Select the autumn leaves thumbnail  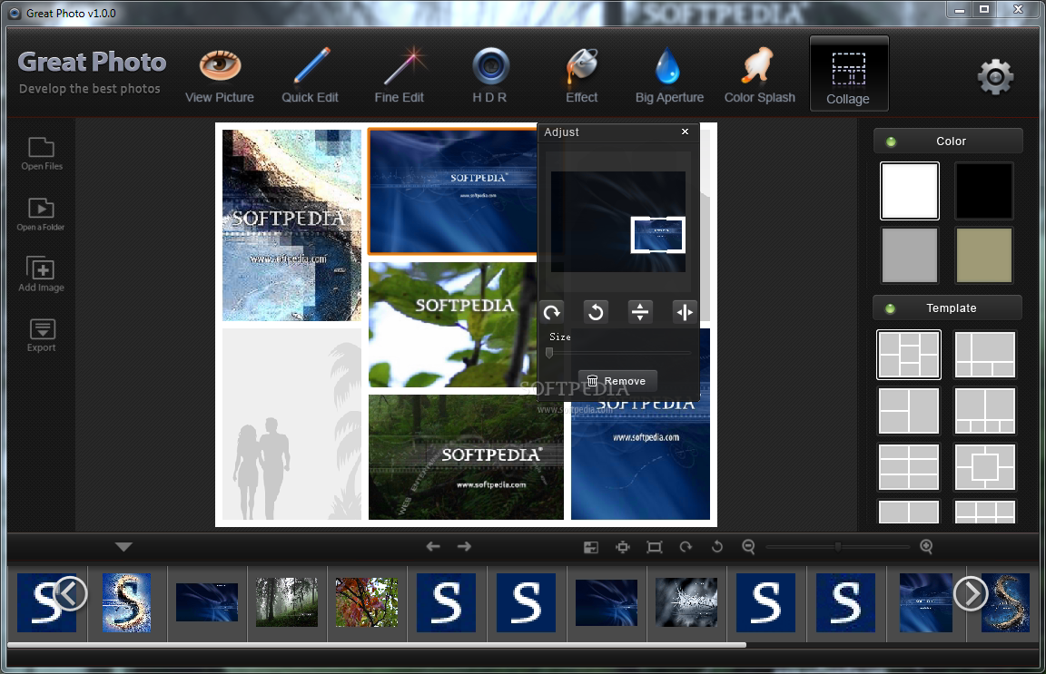[366, 602]
